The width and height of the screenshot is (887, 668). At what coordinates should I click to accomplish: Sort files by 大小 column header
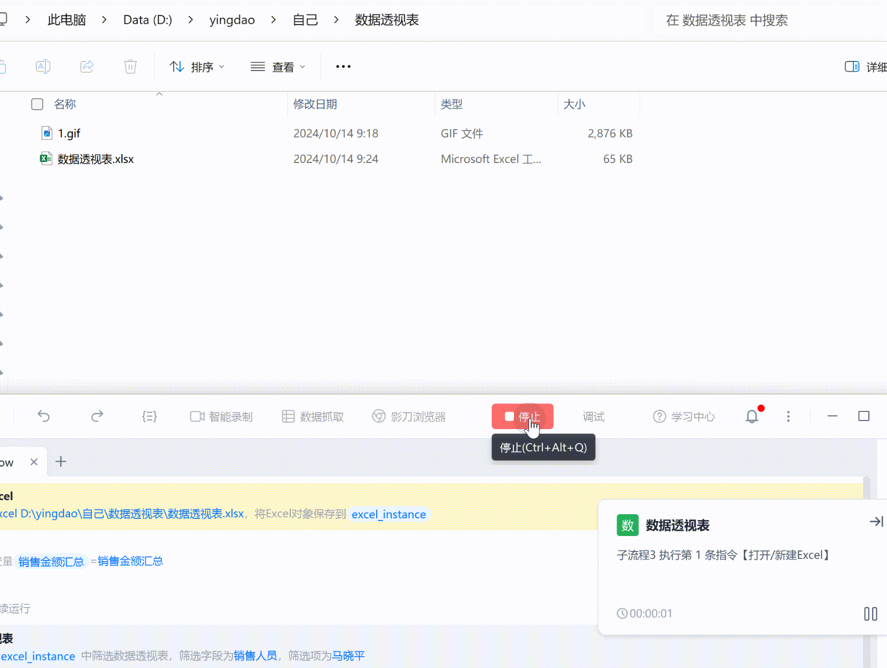[x=574, y=104]
